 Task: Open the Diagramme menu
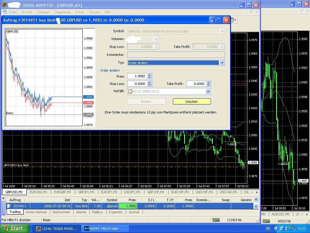(62, 12)
